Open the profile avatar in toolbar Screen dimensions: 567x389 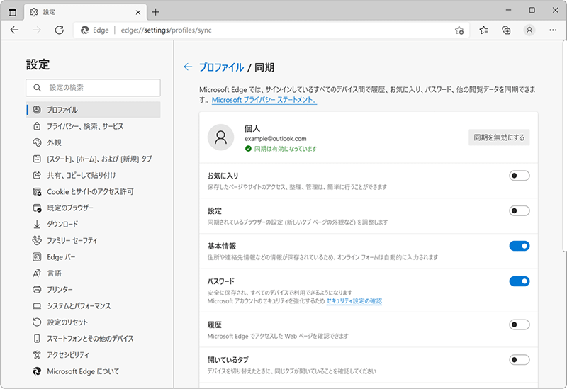point(529,30)
